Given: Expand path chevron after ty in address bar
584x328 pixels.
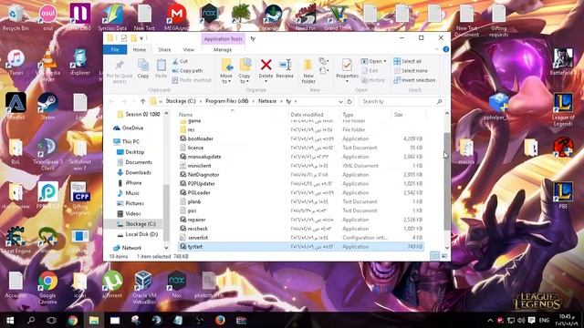Looking at the screenshot, I should [x=296, y=101].
